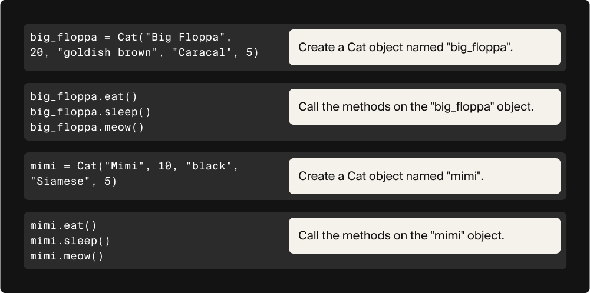
Task: Click the 'Create a Cat object named "big_floppa"' description
Action: (x=424, y=47)
